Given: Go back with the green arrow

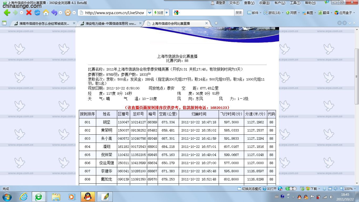Looking at the screenshot, I should coord(7,13).
